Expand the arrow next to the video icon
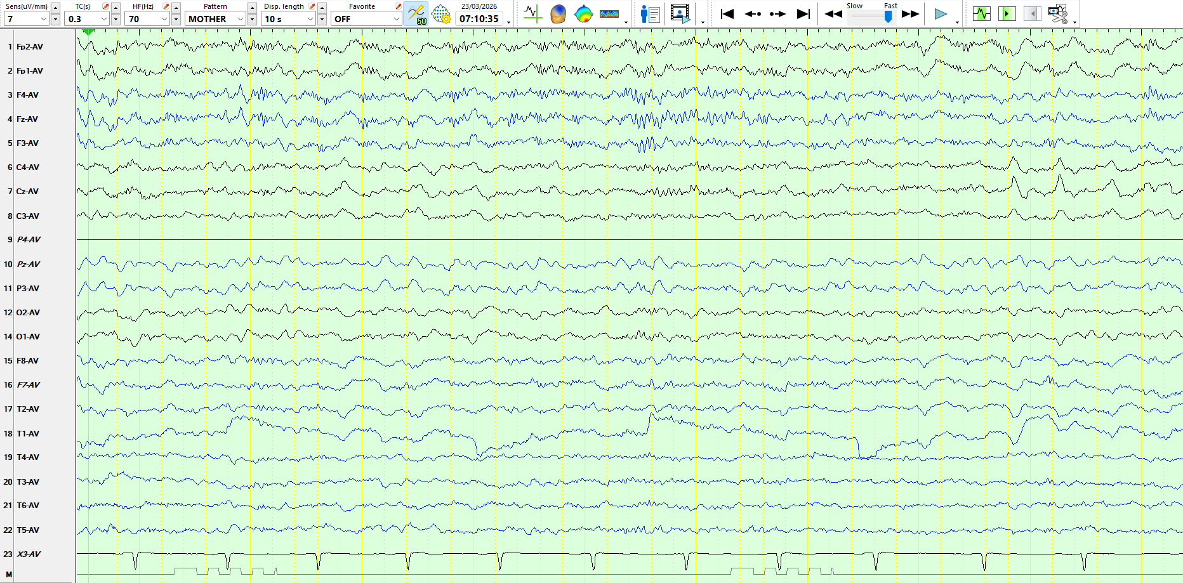The height and width of the screenshot is (583, 1183). 703,22
